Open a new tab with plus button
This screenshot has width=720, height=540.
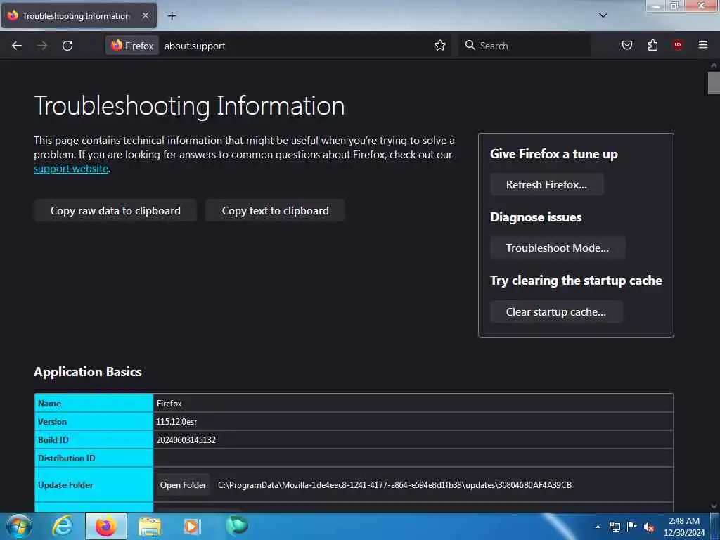(172, 16)
